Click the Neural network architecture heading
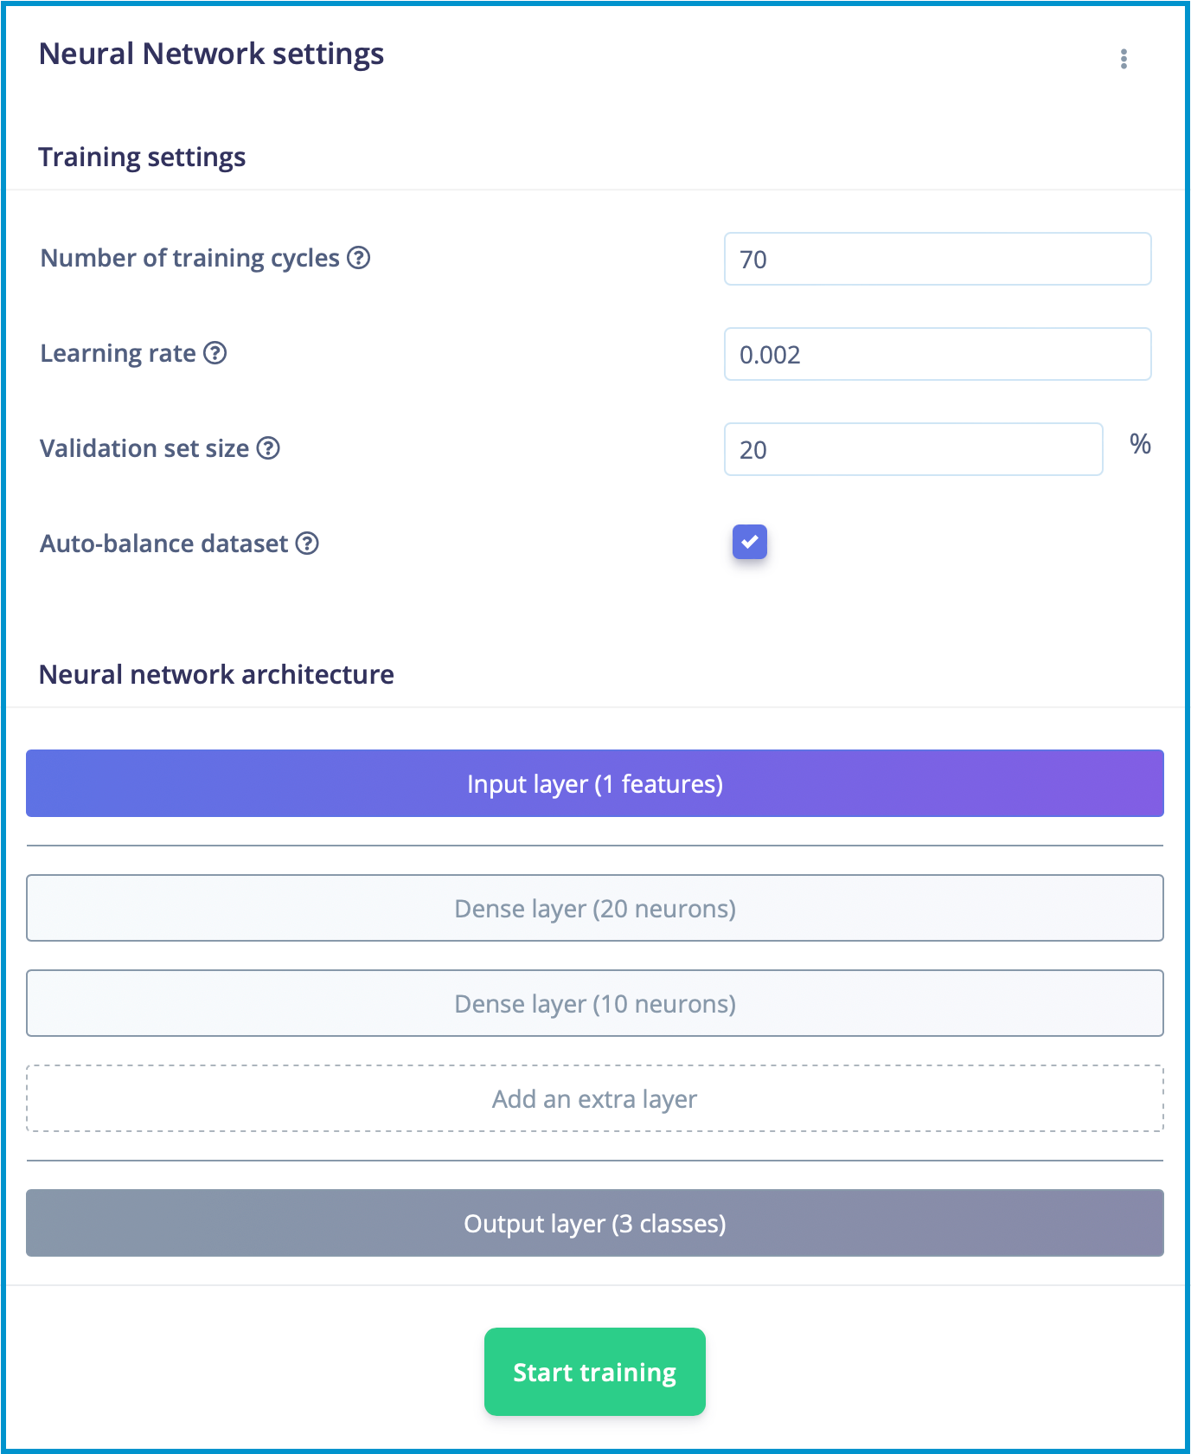1191x1454 pixels. pos(216,674)
